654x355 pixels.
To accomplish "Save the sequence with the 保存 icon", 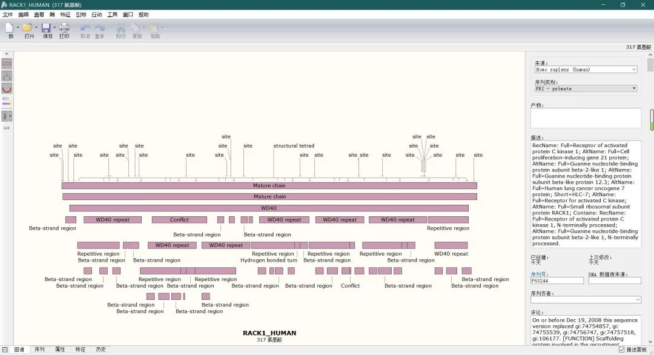I will [47, 29].
